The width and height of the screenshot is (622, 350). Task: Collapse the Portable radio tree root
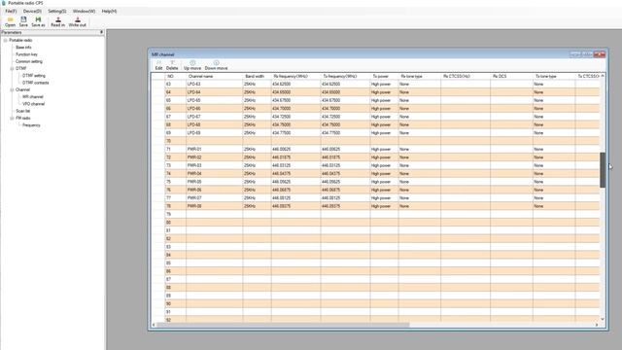[5, 40]
